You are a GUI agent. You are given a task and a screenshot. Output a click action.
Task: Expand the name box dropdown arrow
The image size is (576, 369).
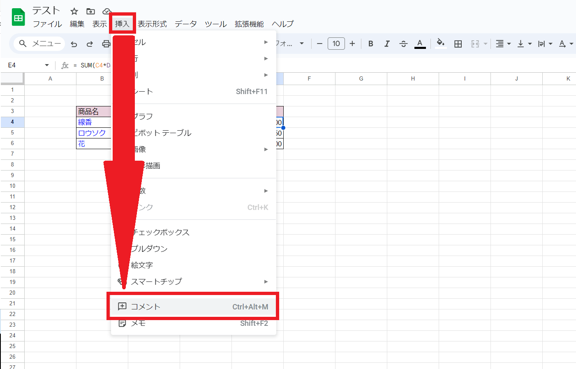click(x=47, y=65)
